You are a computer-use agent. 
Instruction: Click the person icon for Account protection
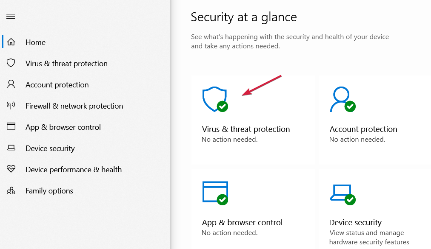pyautogui.click(x=11, y=84)
